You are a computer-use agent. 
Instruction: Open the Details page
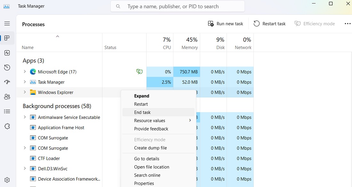[7, 111]
